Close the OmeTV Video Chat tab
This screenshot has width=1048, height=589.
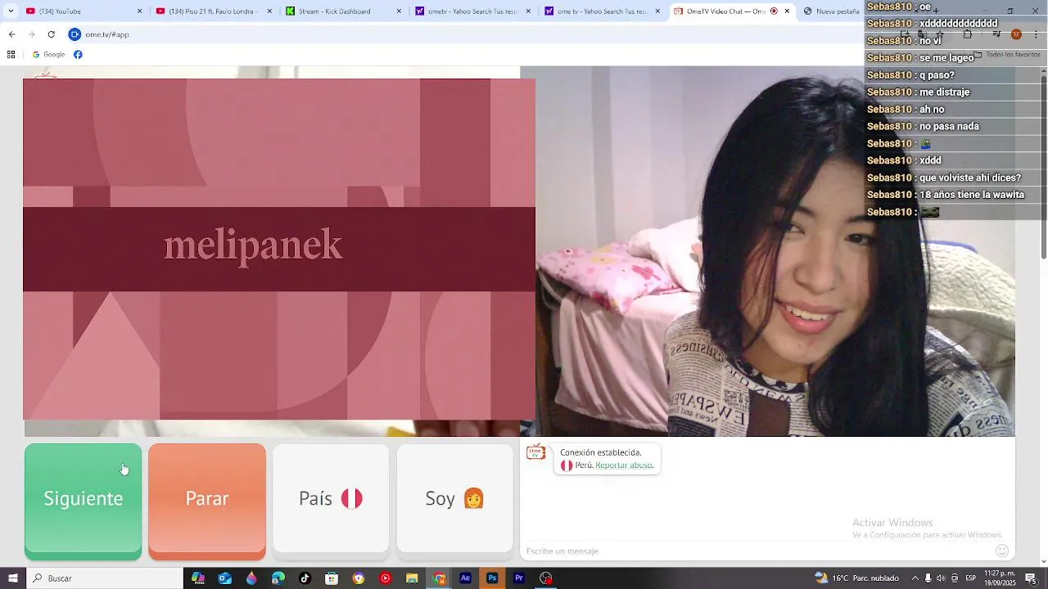787,11
